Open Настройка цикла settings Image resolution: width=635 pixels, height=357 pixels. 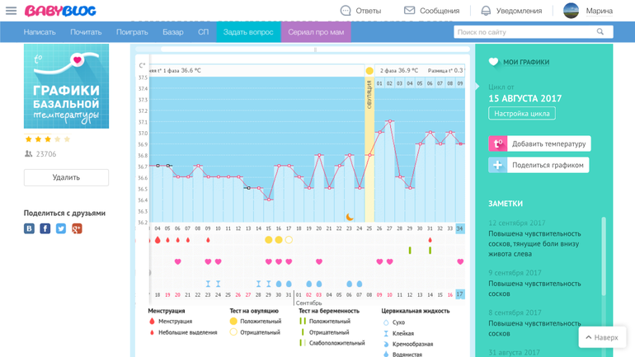(x=522, y=114)
